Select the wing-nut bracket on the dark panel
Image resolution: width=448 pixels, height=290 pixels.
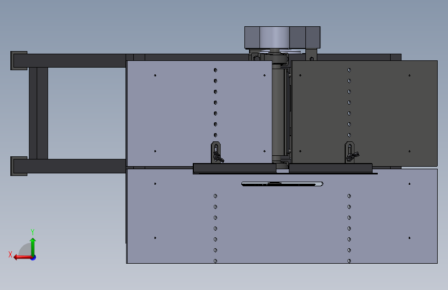351,153
